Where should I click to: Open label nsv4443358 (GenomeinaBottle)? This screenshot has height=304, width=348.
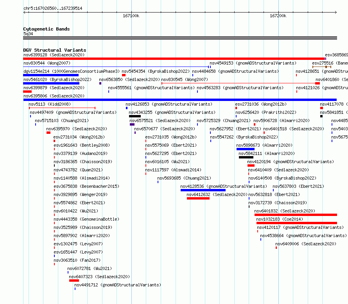86,219
